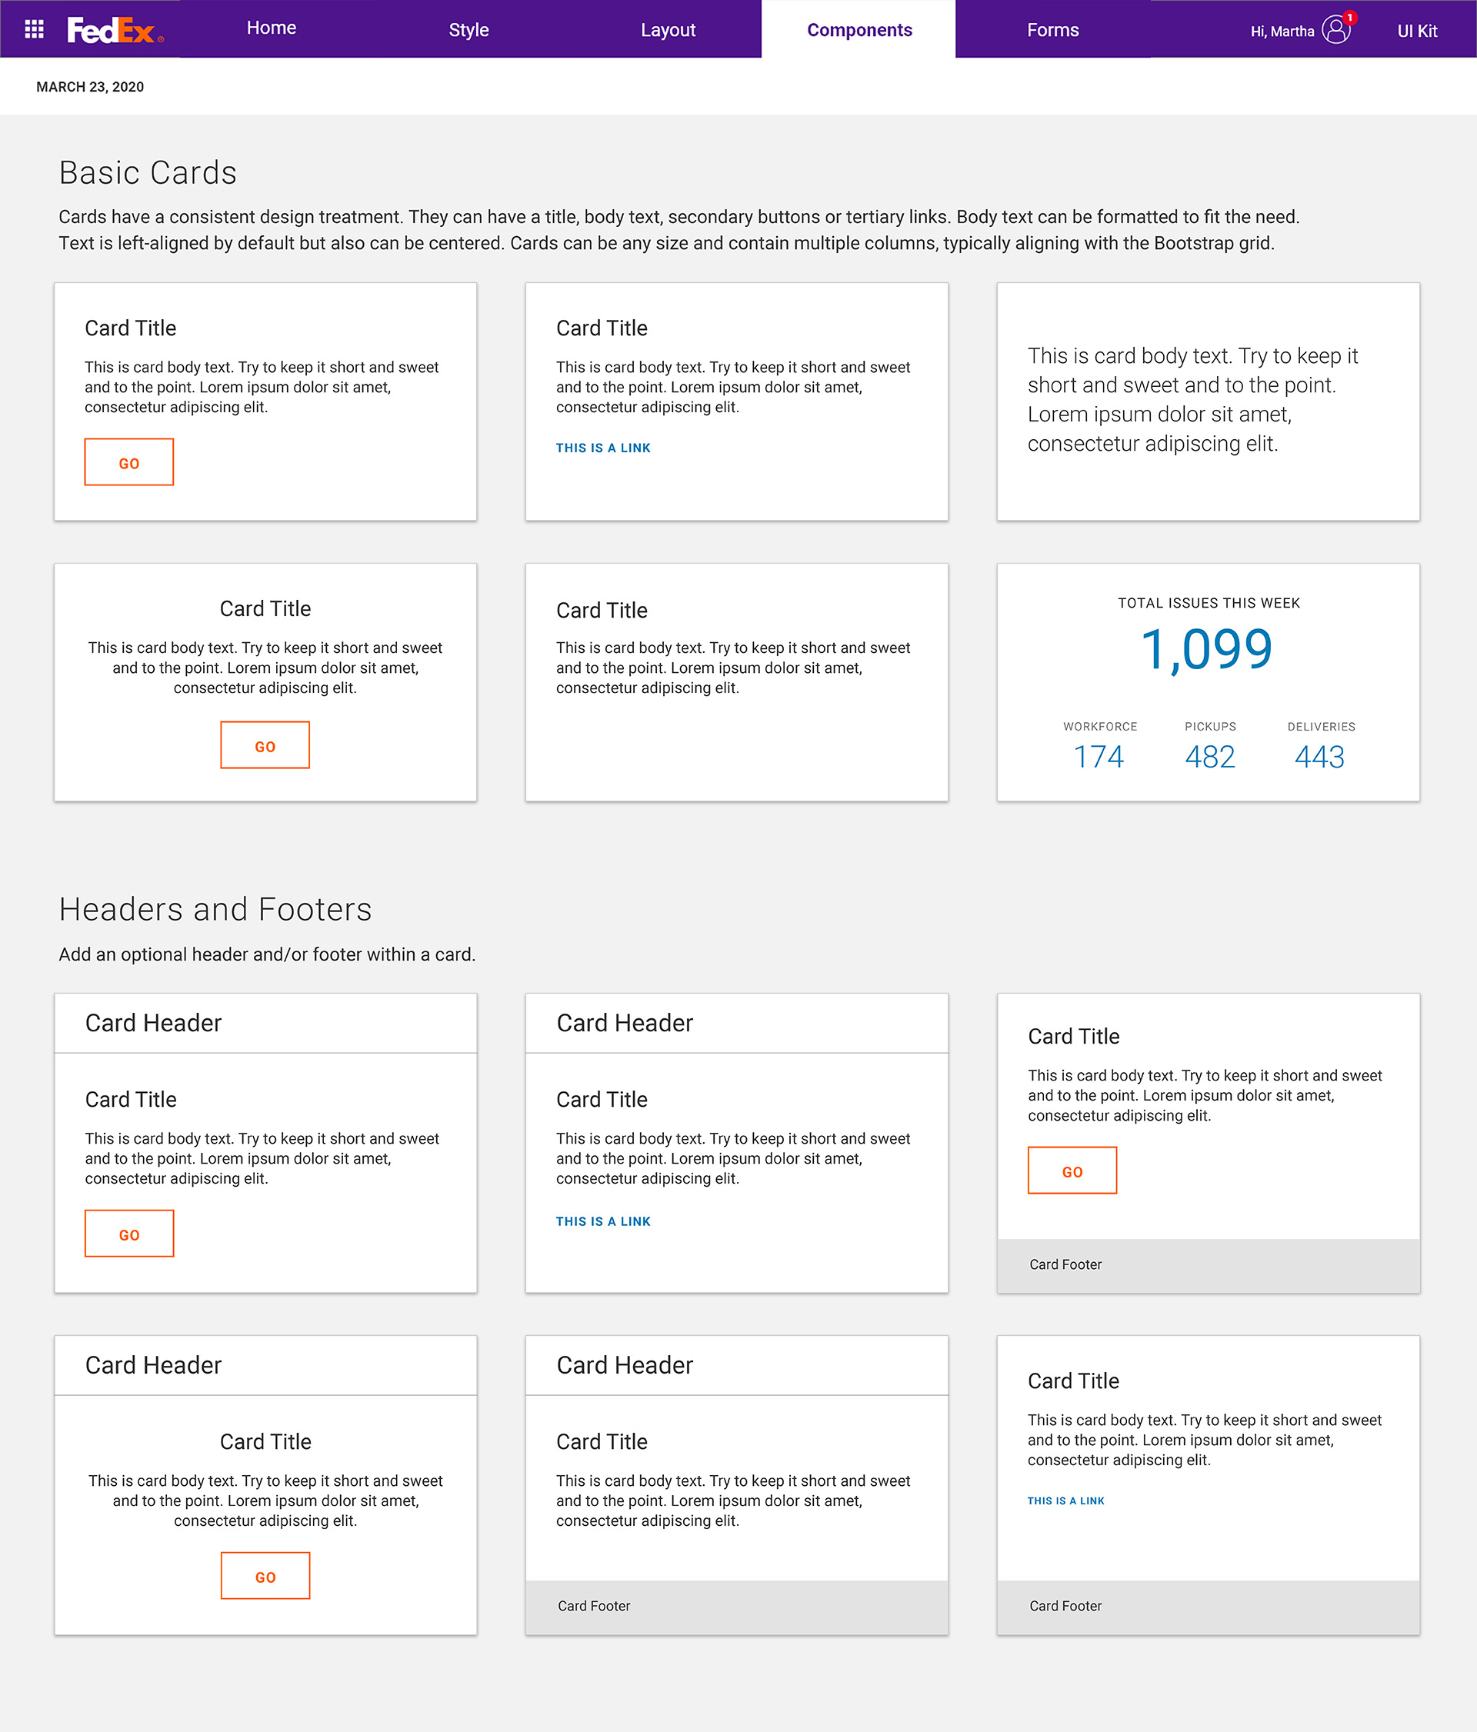
Task: Open the Forms tab
Action: [x=1052, y=30]
